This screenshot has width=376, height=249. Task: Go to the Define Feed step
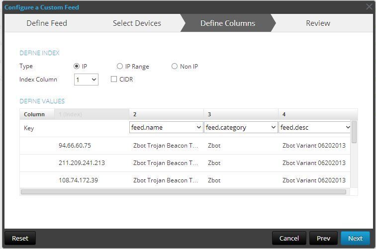point(47,23)
